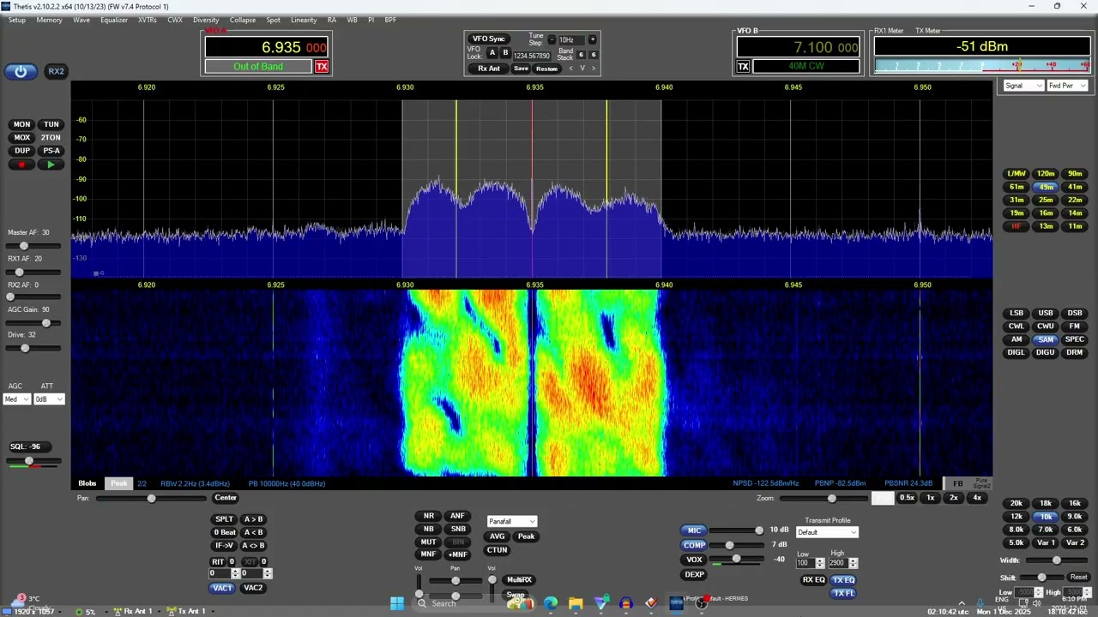The image size is (1098, 617).
Task: Click the tune step minus button
Action: (x=552, y=39)
